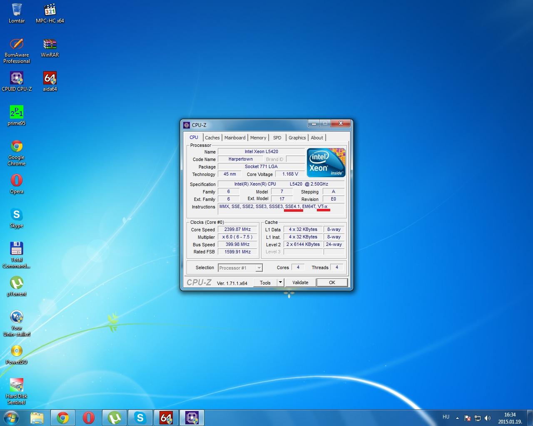The height and width of the screenshot is (426, 533).
Task: Show hidden tray icons arrow
Action: (x=457, y=418)
